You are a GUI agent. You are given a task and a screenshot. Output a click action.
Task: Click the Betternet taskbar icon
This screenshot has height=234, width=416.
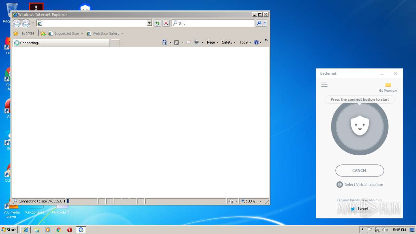coord(81,230)
